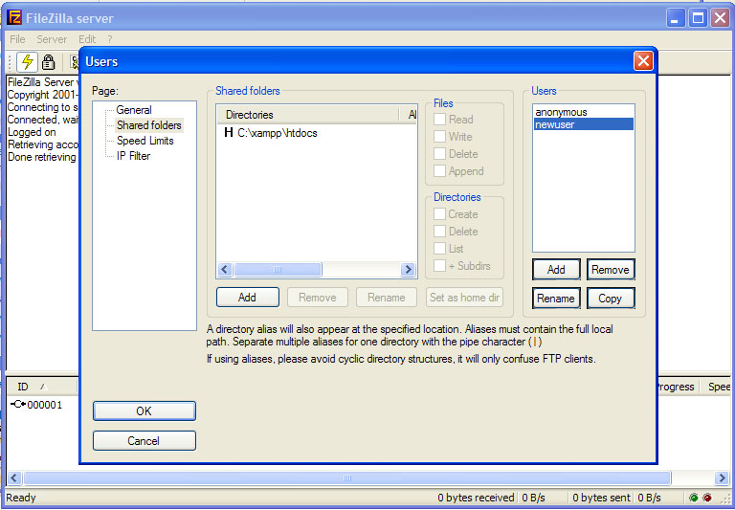Image resolution: width=735 pixels, height=510 pixels.
Task: Click directories list horizontal scrollbar thumb
Action: [278, 269]
